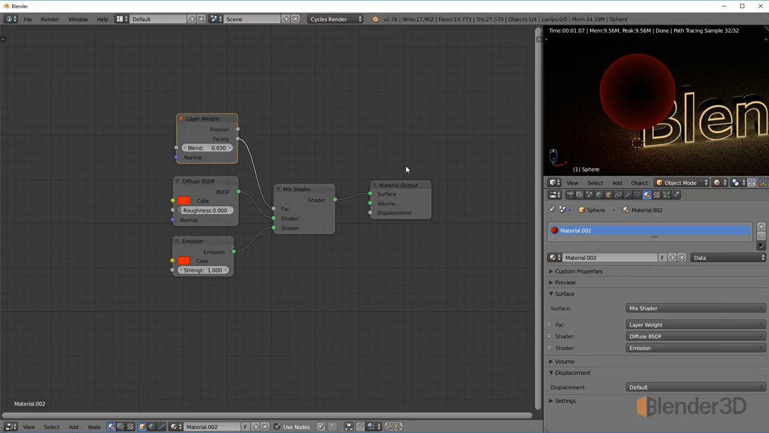
Task: Click the screen layout browse icon
Action: 121,19
